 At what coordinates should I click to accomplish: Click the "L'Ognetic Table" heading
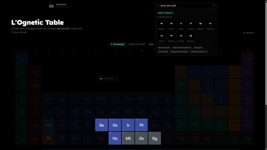[37, 23]
